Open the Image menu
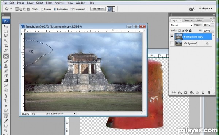 pyautogui.click(x=20, y=3)
